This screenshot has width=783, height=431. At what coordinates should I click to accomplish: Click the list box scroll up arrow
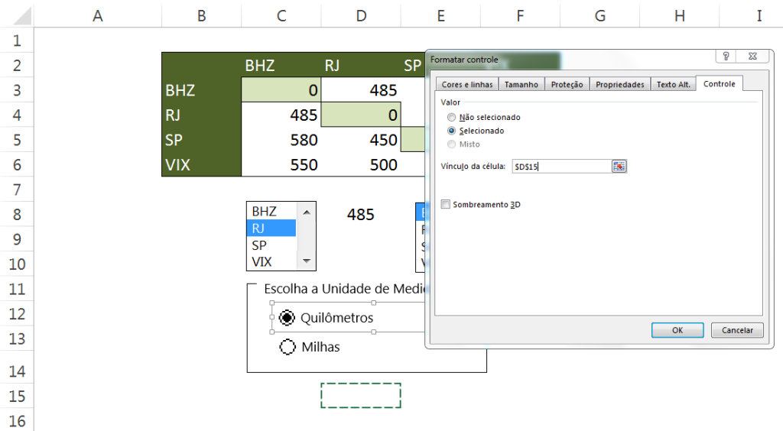(x=307, y=212)
